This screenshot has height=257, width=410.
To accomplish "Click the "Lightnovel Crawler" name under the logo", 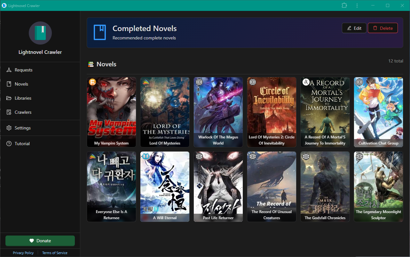I will [x=40, y=52].
